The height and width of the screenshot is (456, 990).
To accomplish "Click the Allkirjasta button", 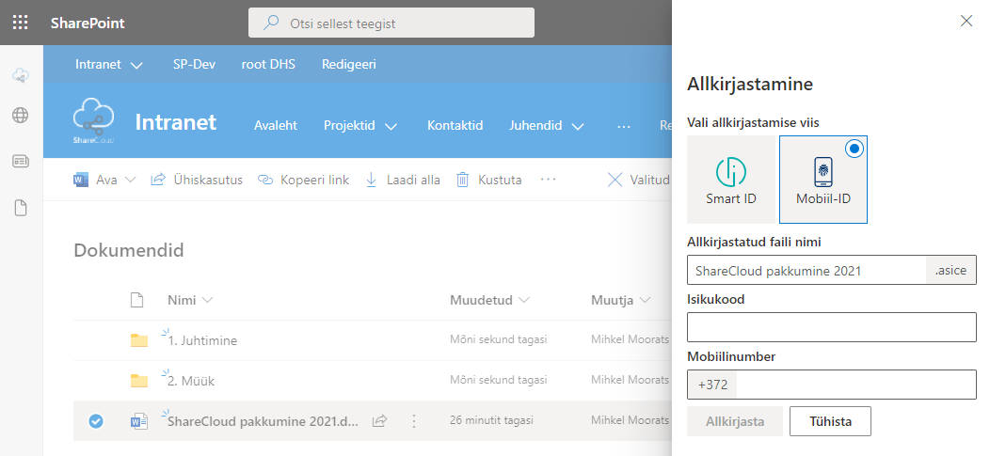I will coord(735,421).
